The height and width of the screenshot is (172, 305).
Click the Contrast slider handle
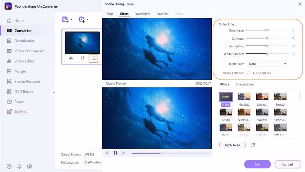coord(267,38)
